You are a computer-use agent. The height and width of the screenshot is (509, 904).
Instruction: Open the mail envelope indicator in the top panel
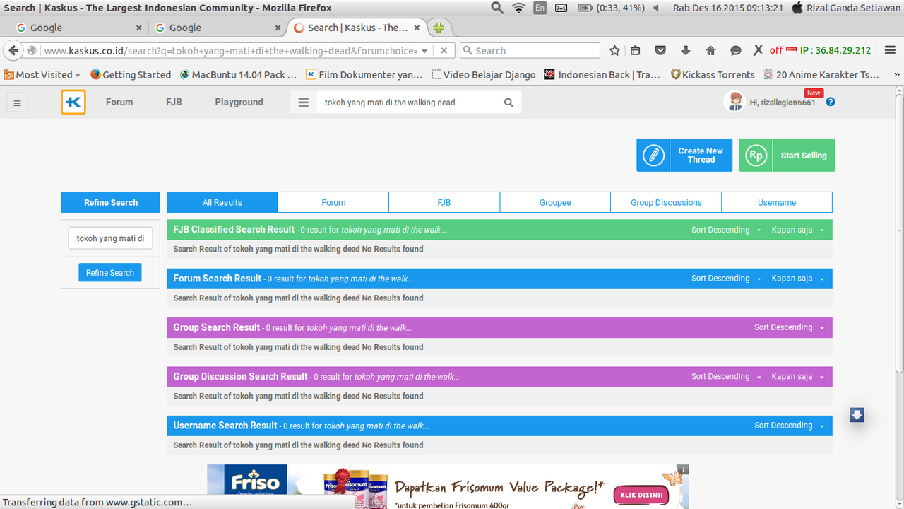(x=561, y=8)
